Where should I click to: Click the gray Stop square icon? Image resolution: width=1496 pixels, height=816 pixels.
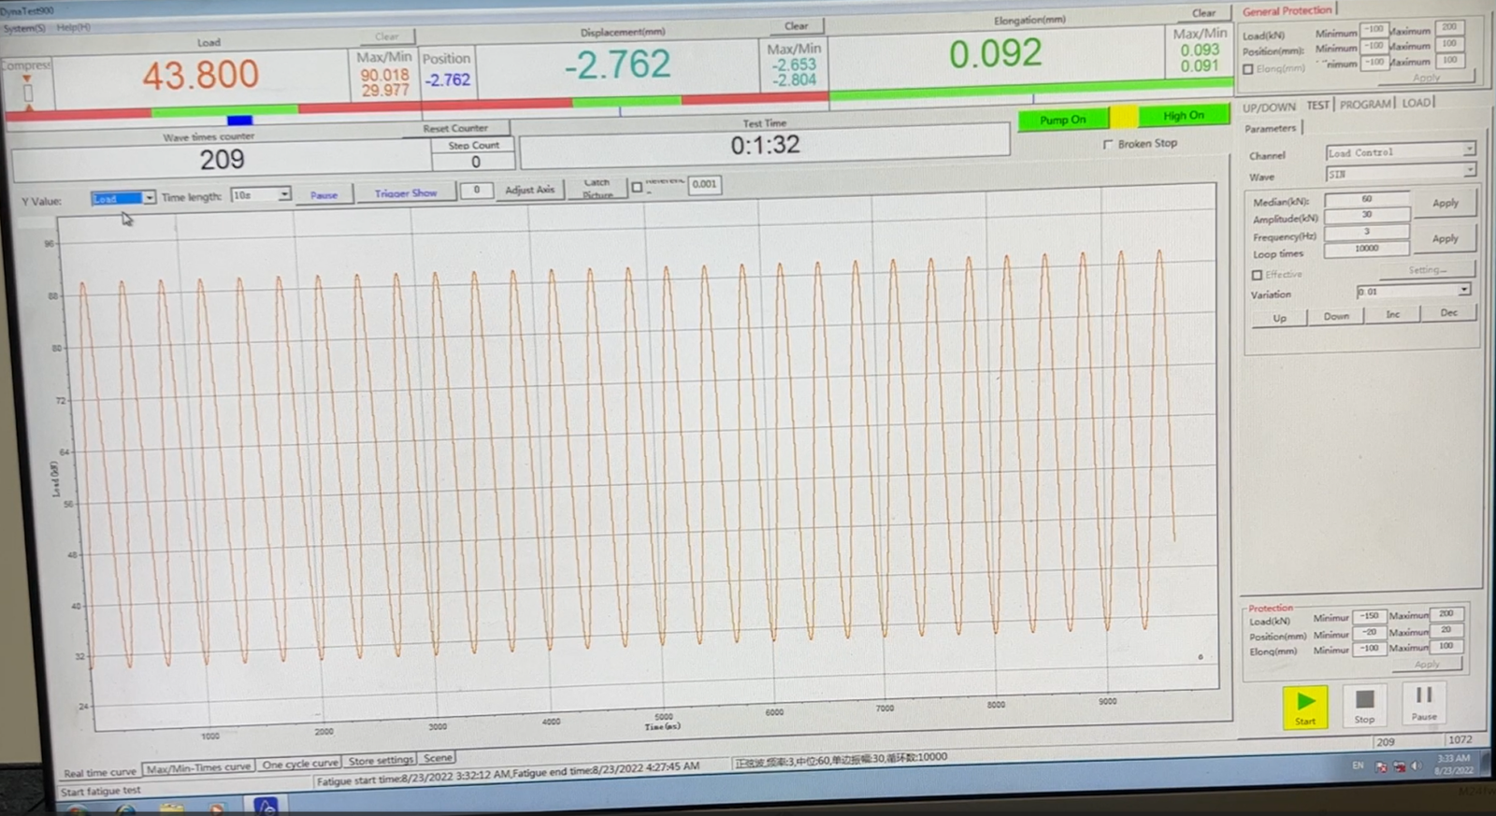point(1364,699)
